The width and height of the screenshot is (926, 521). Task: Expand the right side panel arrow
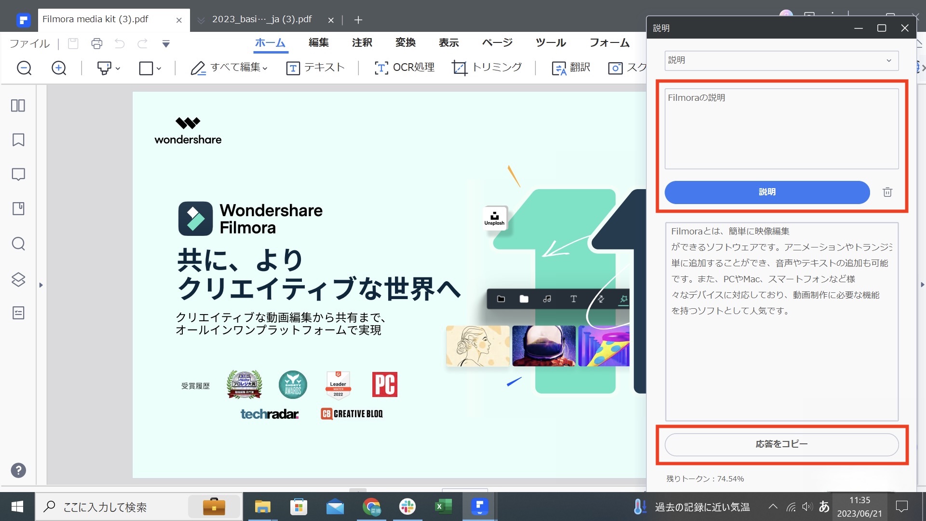(x=922, y=285)
